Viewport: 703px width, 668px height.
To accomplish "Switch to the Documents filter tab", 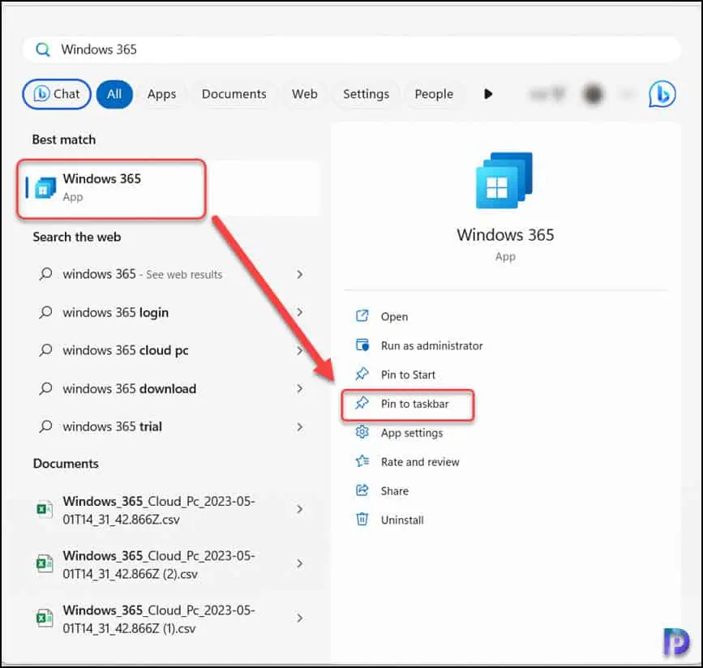I will pyautogui.click(x=234, y=94).
